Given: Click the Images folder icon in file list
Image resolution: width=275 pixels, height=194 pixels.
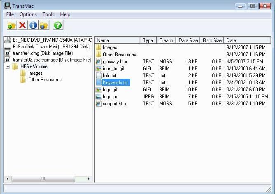Looking at the screenshot, I should click(x=98, y=47).
